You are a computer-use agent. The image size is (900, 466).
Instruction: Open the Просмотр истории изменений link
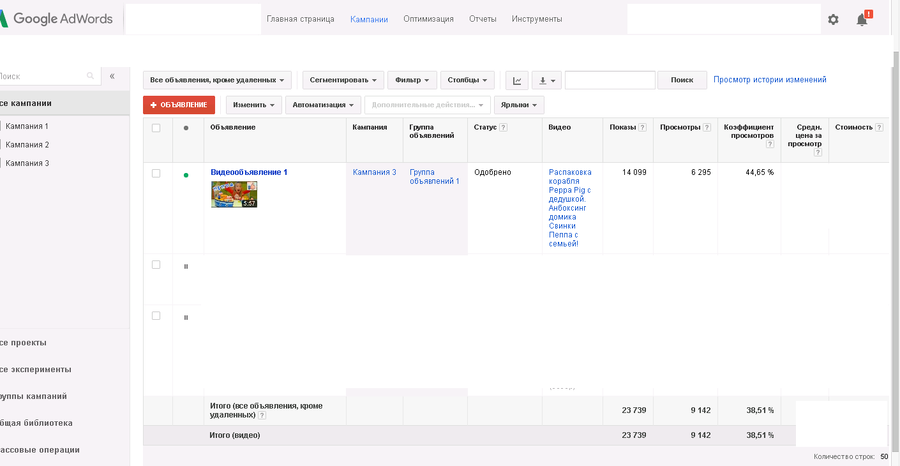click(x=770, y=80)
